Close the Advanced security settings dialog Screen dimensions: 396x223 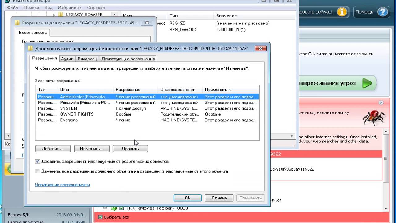[x=260, y=48]
